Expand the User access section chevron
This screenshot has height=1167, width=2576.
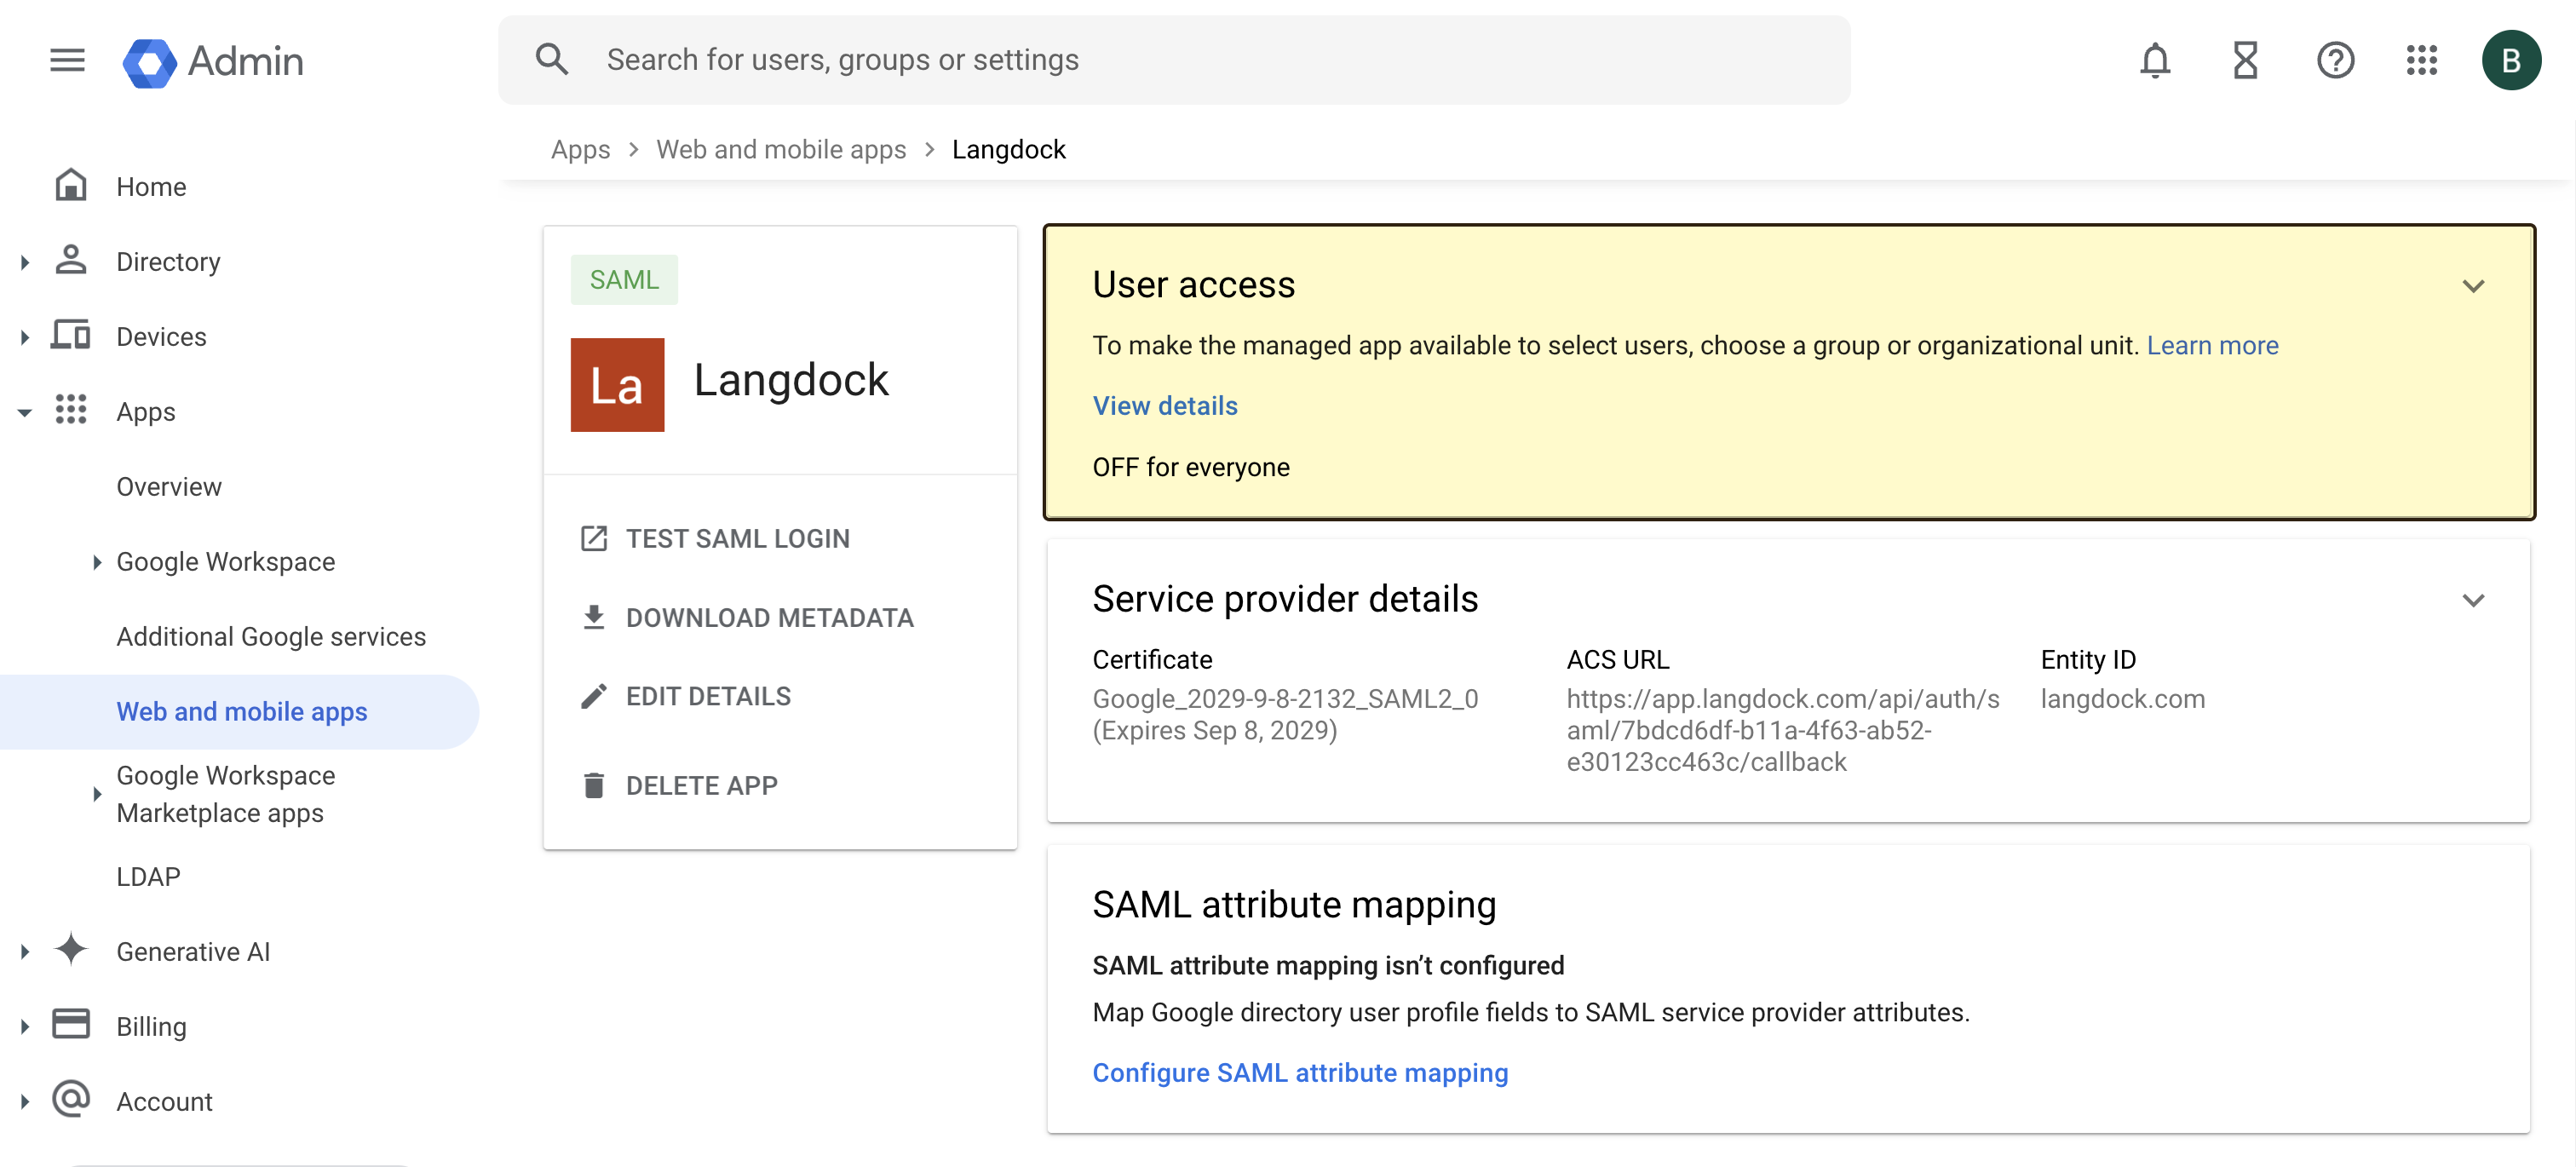pyautogui.click(x=2473, y=286)
